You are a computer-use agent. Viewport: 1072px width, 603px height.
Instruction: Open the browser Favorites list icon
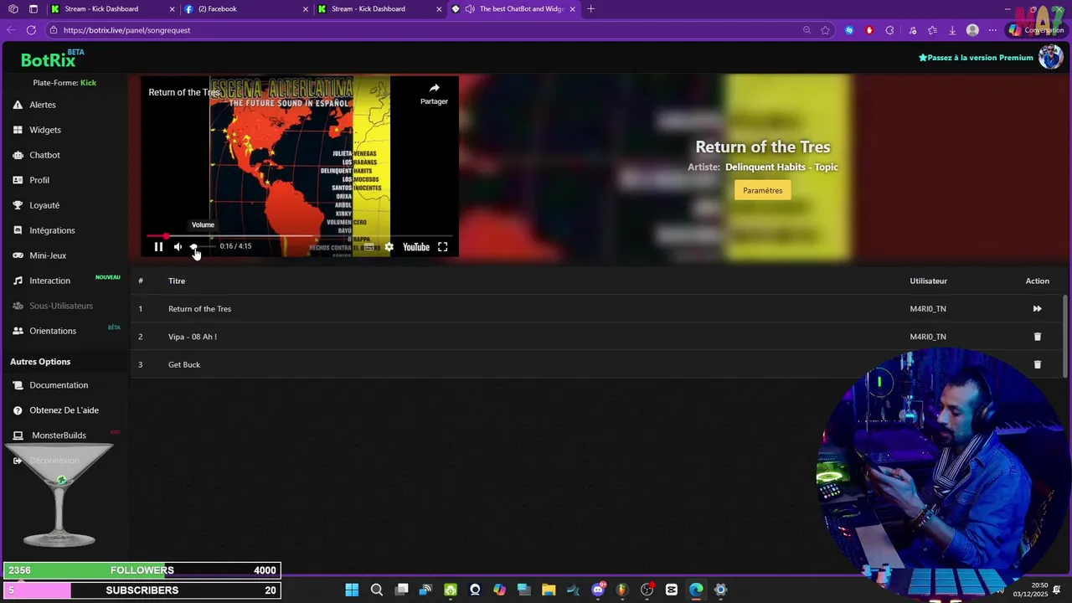pyautogui.click(x=932, y=30)
